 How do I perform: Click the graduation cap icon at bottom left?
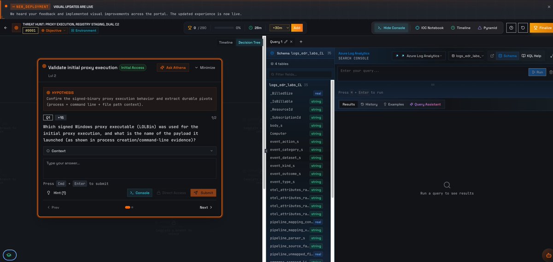coord(9,255)
